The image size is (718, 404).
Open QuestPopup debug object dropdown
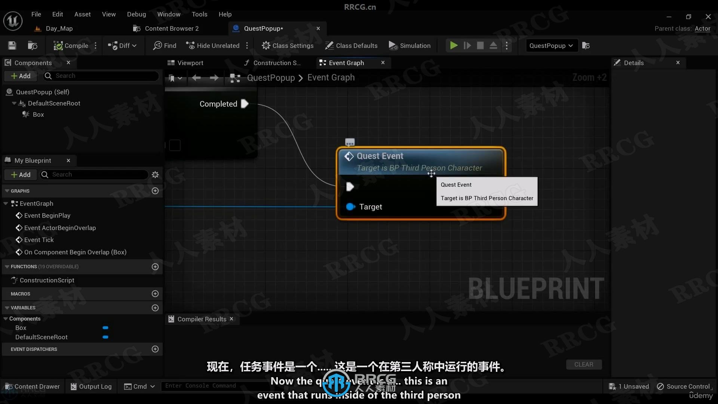[551, 46]
